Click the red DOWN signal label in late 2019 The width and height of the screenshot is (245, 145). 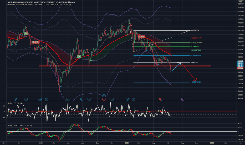(36, 42)
